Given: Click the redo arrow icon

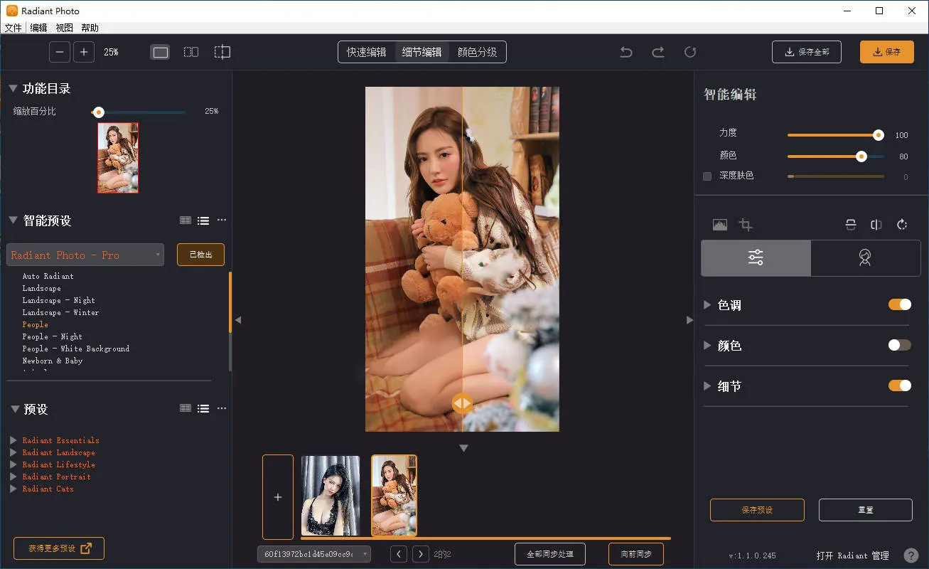Looking at the screenshot, I should pos(658,52).
